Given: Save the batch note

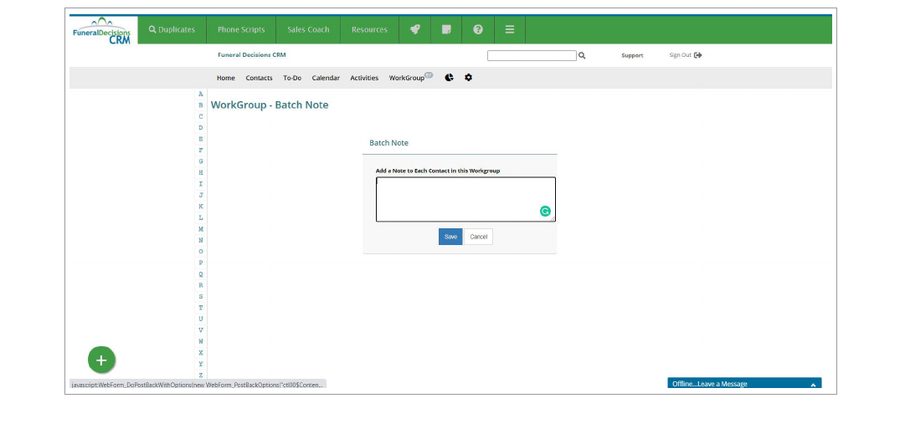Looking at the screenshot, I should tap(450, 237).
